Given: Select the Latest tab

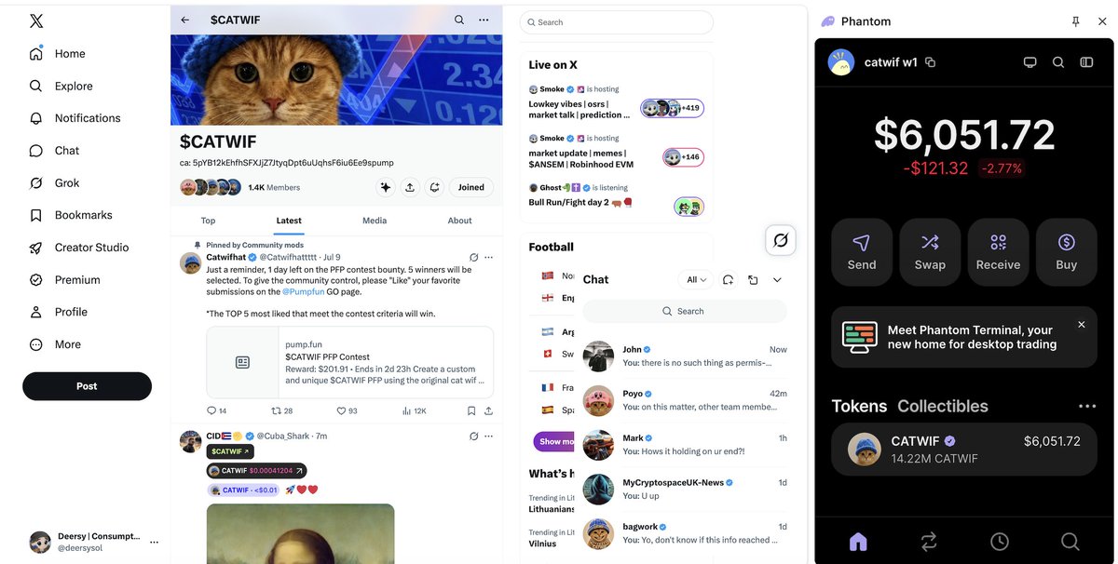Looking at the screenshot, I should point(289,221).
